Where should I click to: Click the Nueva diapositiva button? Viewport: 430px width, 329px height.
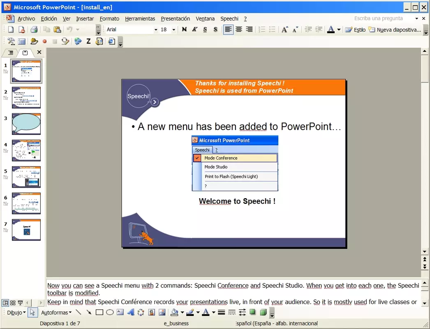395,30
